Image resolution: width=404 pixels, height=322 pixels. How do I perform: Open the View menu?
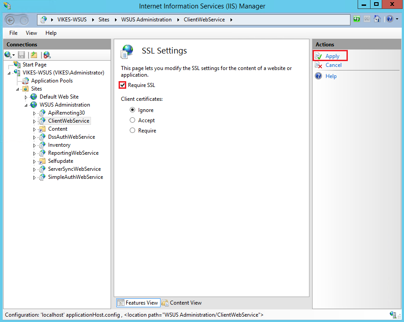[31, 33]
